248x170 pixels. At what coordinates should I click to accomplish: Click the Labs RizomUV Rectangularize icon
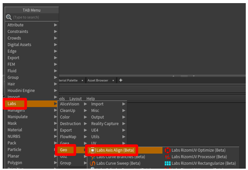[168, 163]
